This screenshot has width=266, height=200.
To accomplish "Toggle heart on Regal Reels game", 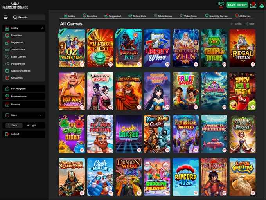I will tap(253, 64).
